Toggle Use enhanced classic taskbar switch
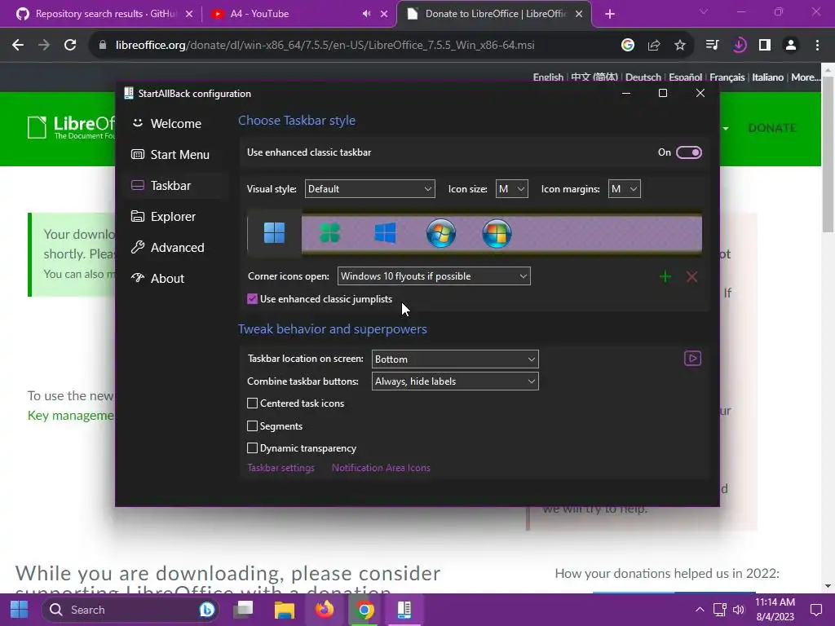 (x=688, y=152)
